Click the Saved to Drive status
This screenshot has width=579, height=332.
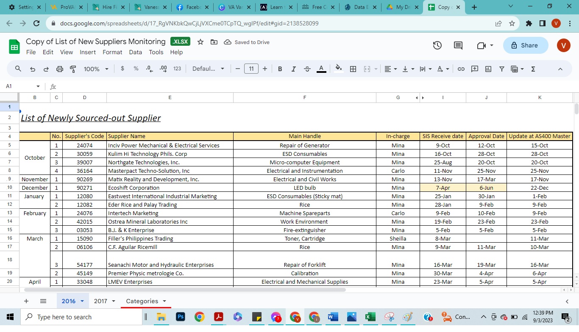[x=247, y=42]
